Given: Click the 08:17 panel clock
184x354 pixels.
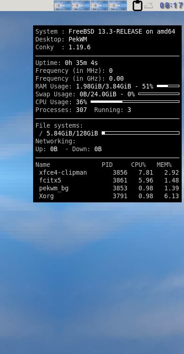Looking at the screenshot, I should coord(172,6).
